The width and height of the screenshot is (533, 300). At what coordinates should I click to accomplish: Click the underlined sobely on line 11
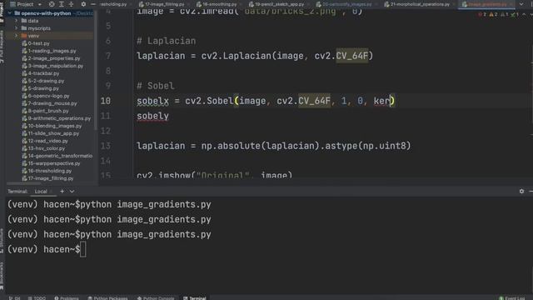(152, 116)
